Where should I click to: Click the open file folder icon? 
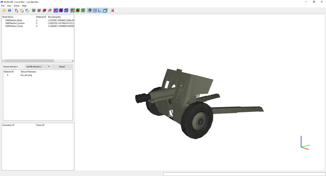(x=4, y=10)
